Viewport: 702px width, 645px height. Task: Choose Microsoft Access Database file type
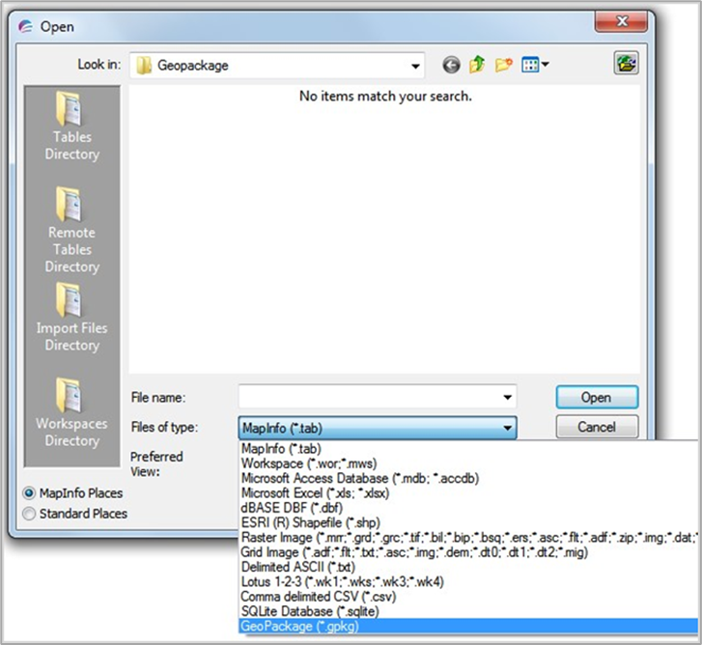[468, 478]
